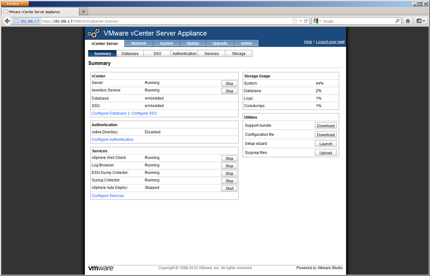Open the Firefox application menu dropdown
Screen dimensions: 430x276
click(x=15, y=3)
